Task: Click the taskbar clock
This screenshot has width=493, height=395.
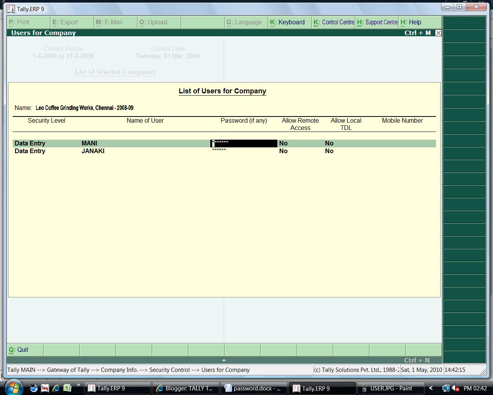Action: pos(475,388)
